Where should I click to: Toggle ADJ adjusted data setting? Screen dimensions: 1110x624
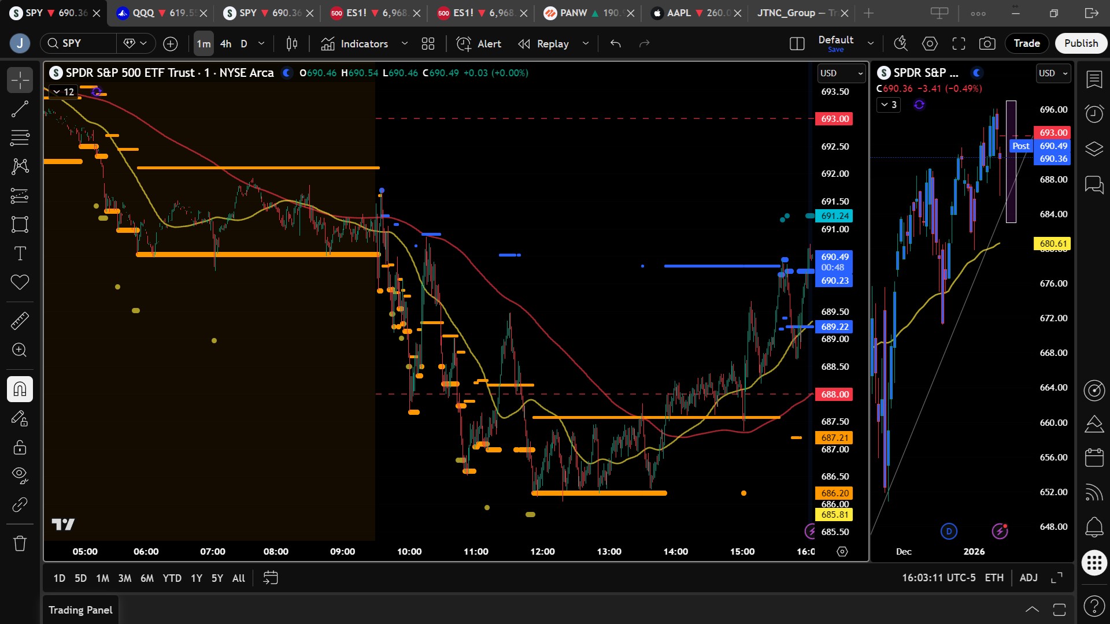[1028, 577]
